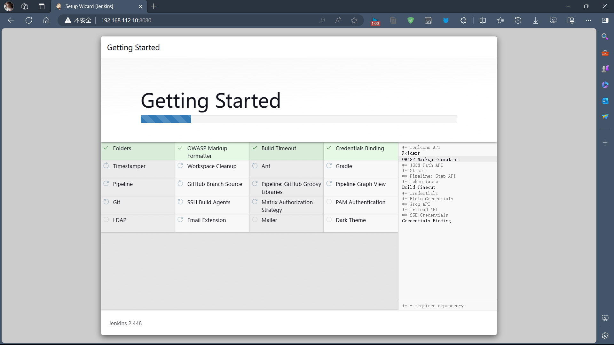This screenshot has width=614, height=345.
Task: Click the checkmark beside Credentials Binding
Action: pos(329,148)
